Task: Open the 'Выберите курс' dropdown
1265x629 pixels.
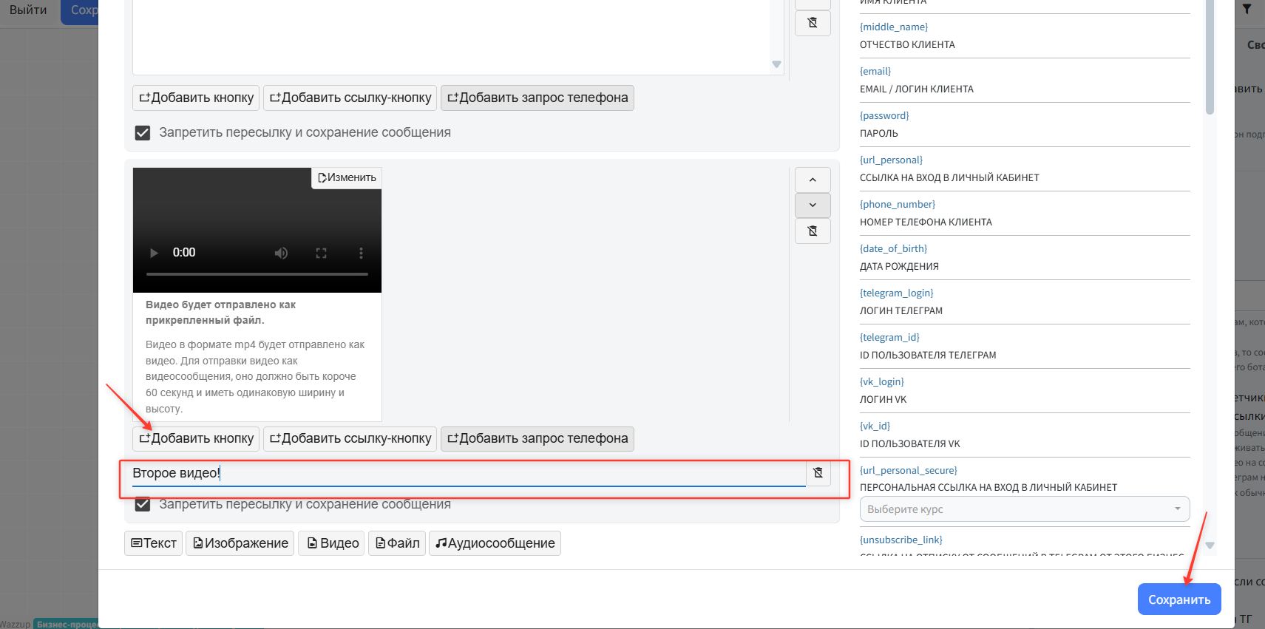Action: point(1024,509)
